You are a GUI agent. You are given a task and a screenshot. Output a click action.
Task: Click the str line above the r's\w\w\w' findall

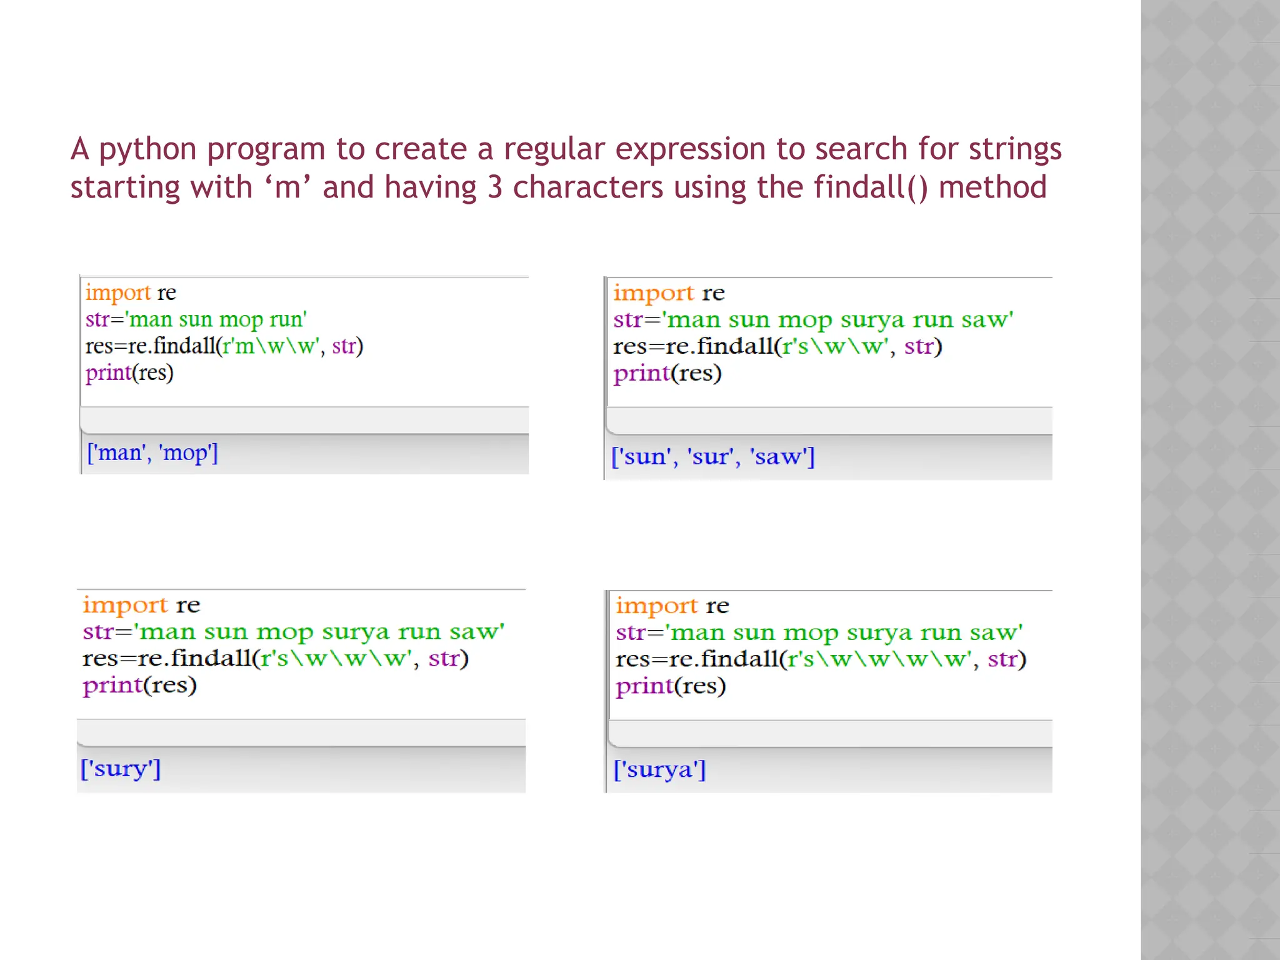pyautogui.click(x=293, y=632)
